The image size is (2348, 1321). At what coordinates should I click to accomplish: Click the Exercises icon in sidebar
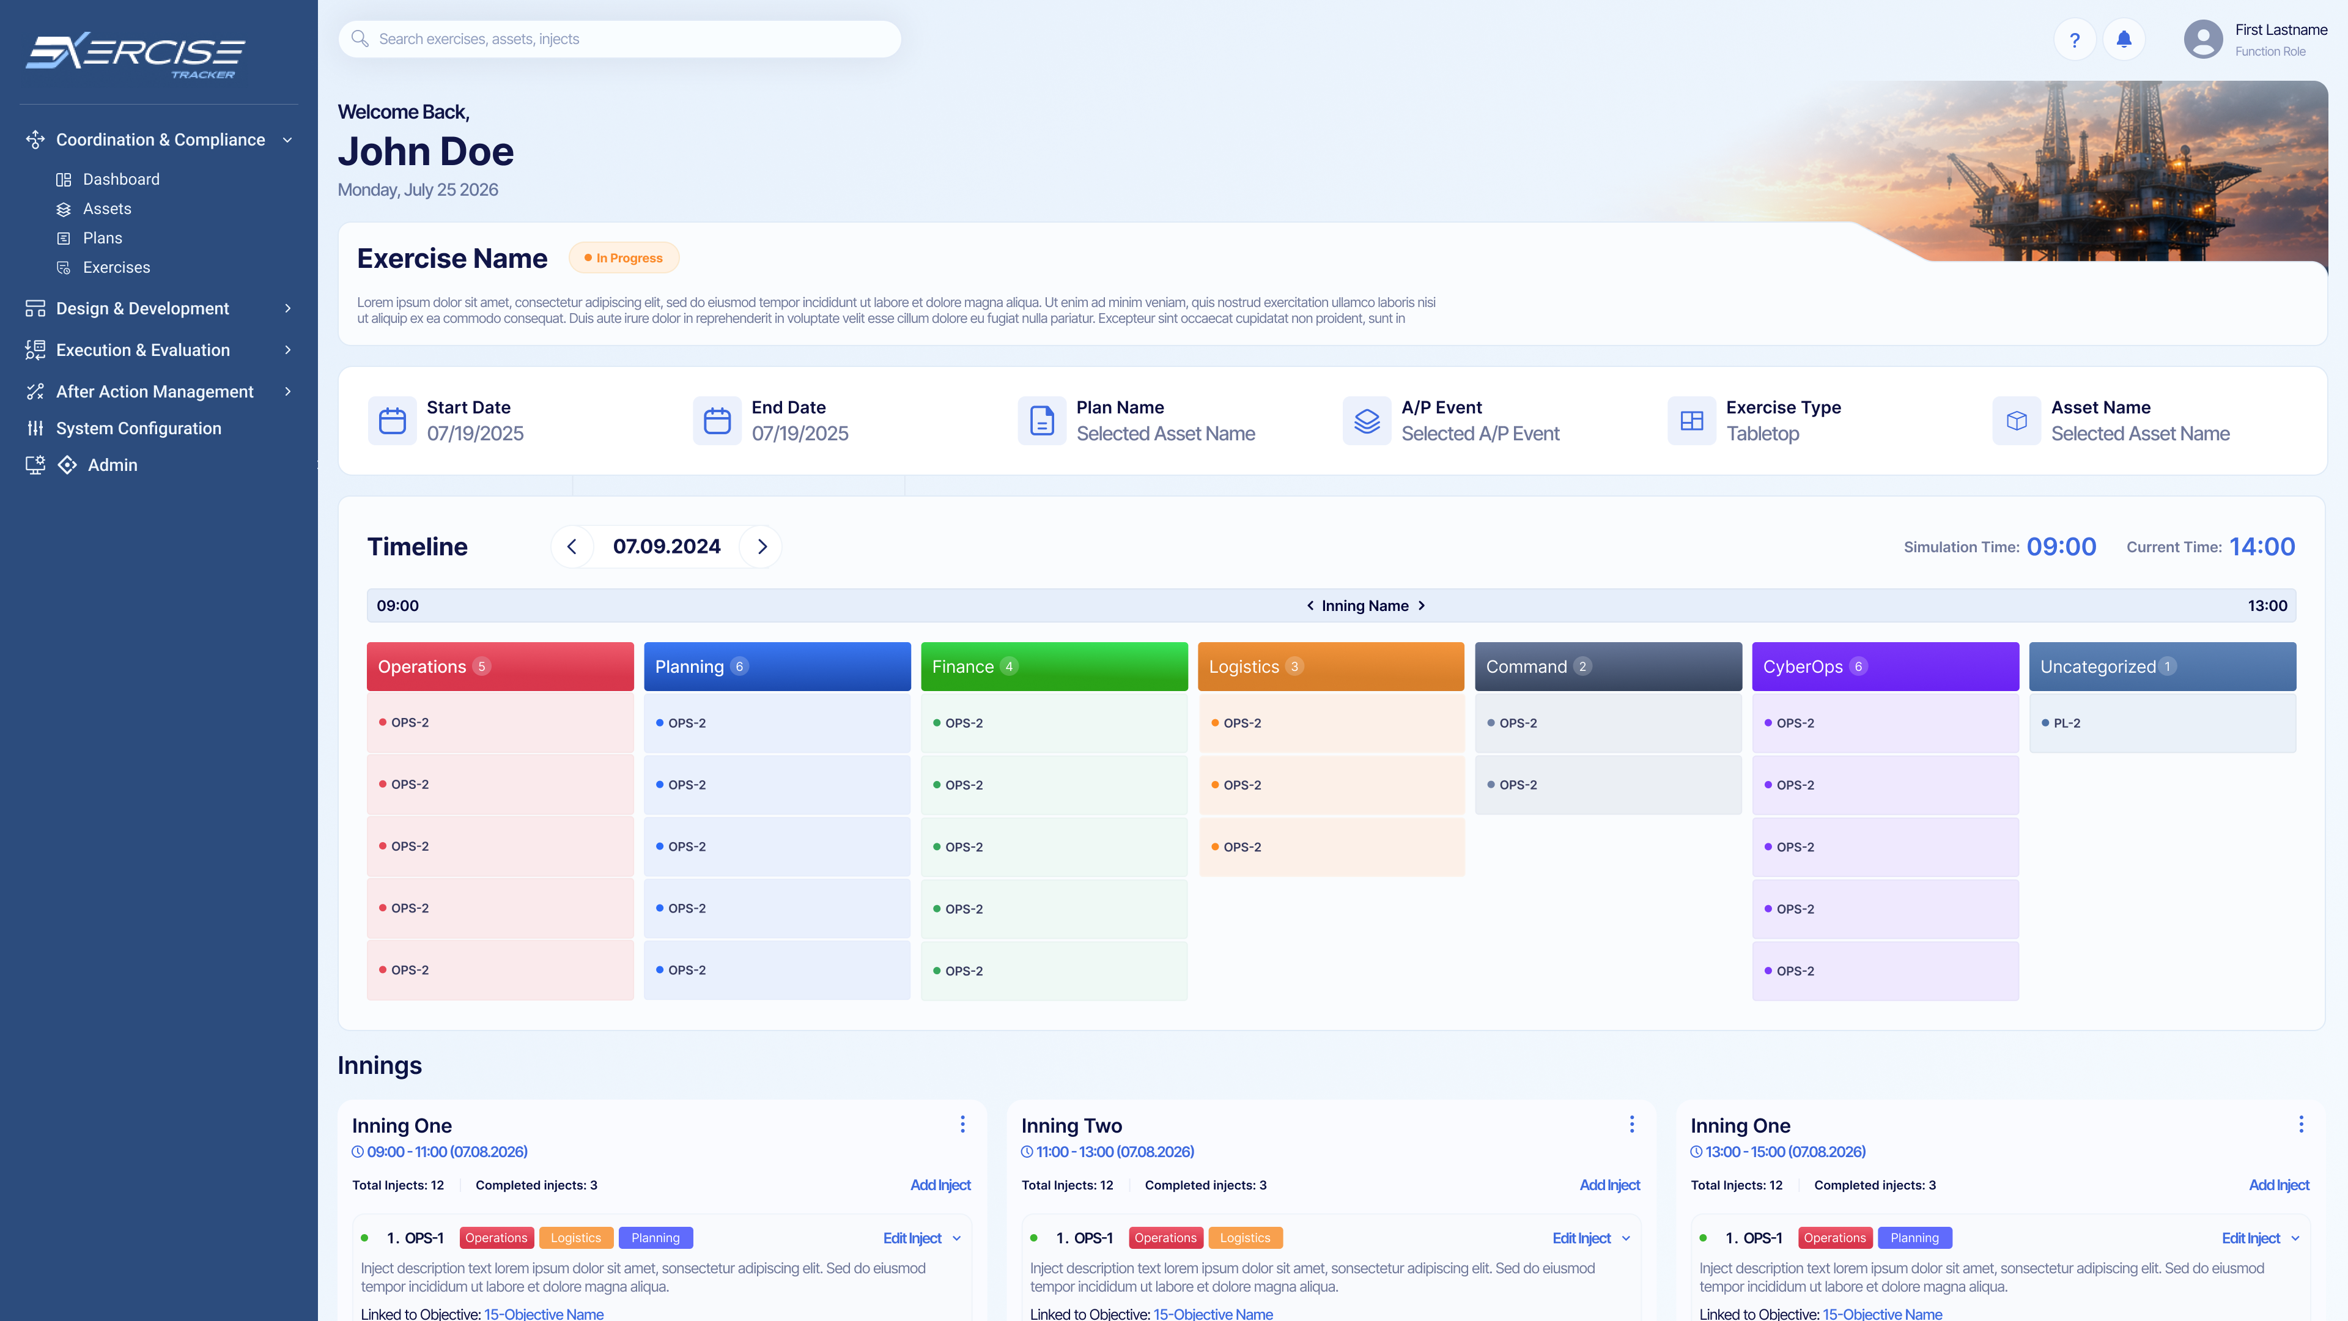point(64,267)
